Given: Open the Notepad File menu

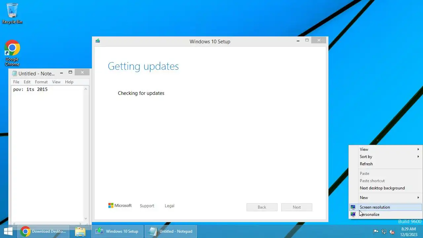Looking at the screenshot, I should tap(16, 82).
